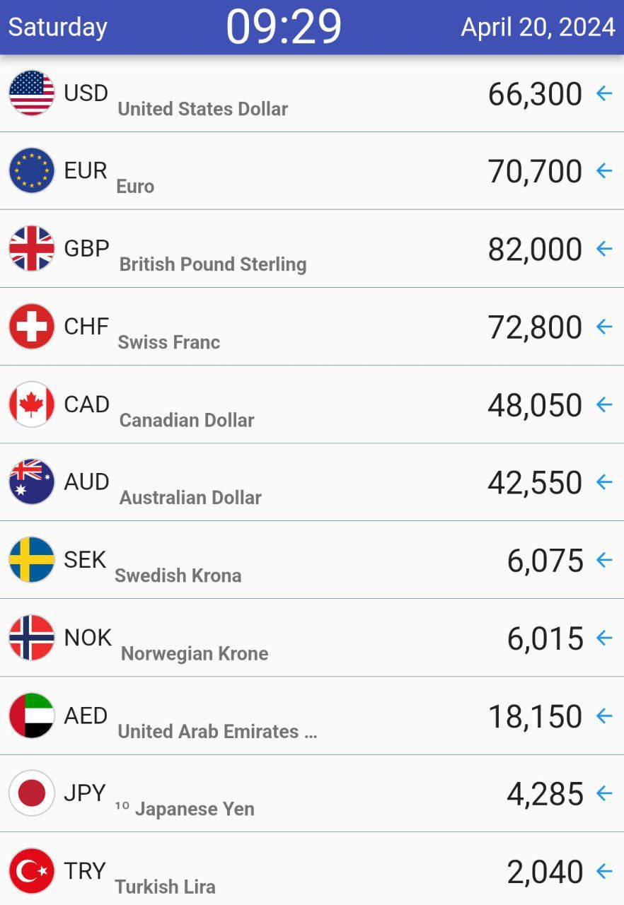Tap the blue arrow beside EUR rate 70,700
The image size is (624, 905).
tap(604, 171)
